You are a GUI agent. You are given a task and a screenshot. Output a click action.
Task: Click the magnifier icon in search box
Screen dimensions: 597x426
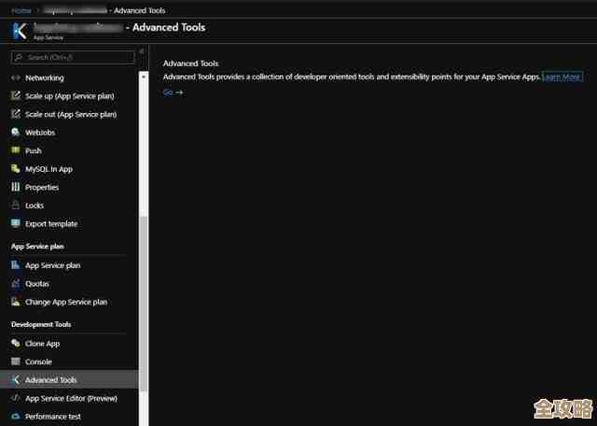[x=18, y=57]
